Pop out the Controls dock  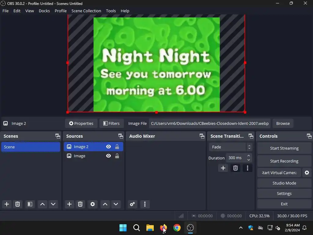click(x=309, y=136)
